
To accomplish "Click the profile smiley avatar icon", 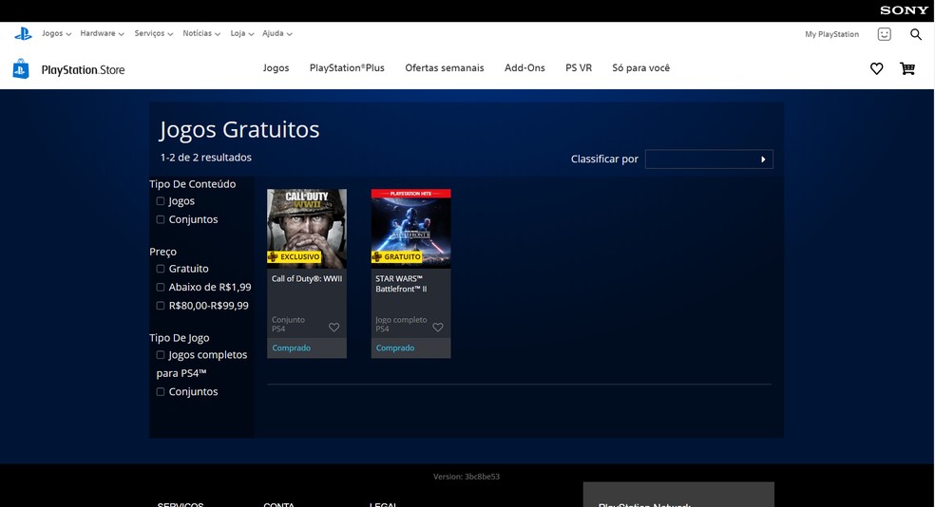I will (x=885, y=34).
